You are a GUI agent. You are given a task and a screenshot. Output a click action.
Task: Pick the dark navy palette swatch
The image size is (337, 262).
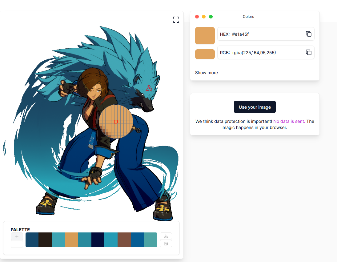98,240
